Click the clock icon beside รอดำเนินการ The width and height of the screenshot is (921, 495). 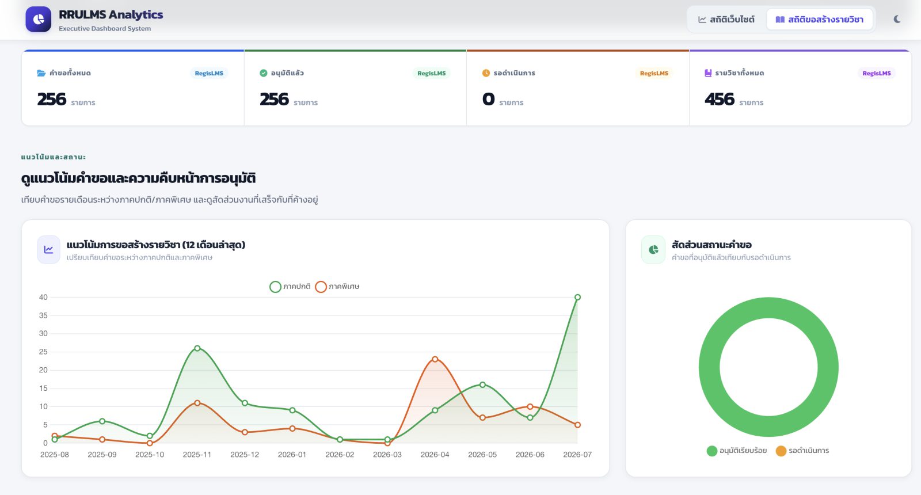(486, 73)
